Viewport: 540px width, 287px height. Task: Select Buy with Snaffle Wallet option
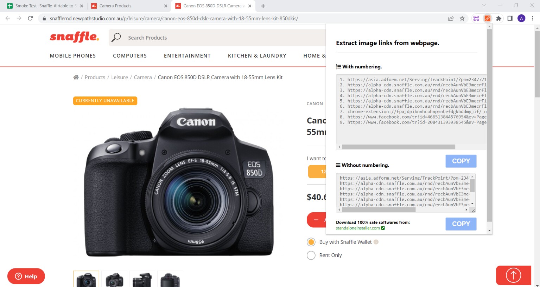tap(311, 242)
